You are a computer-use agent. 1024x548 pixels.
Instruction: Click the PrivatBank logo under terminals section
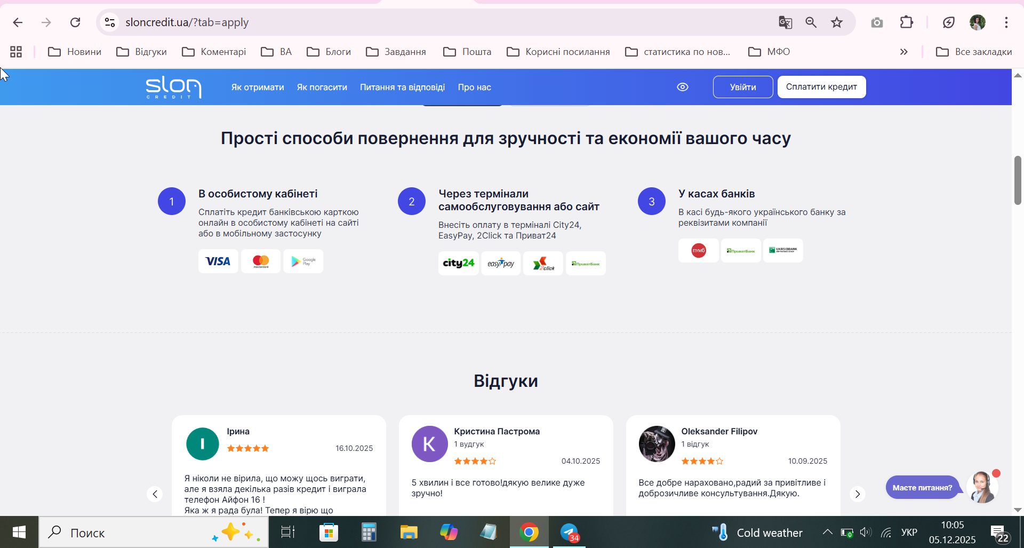pos(586,263)
